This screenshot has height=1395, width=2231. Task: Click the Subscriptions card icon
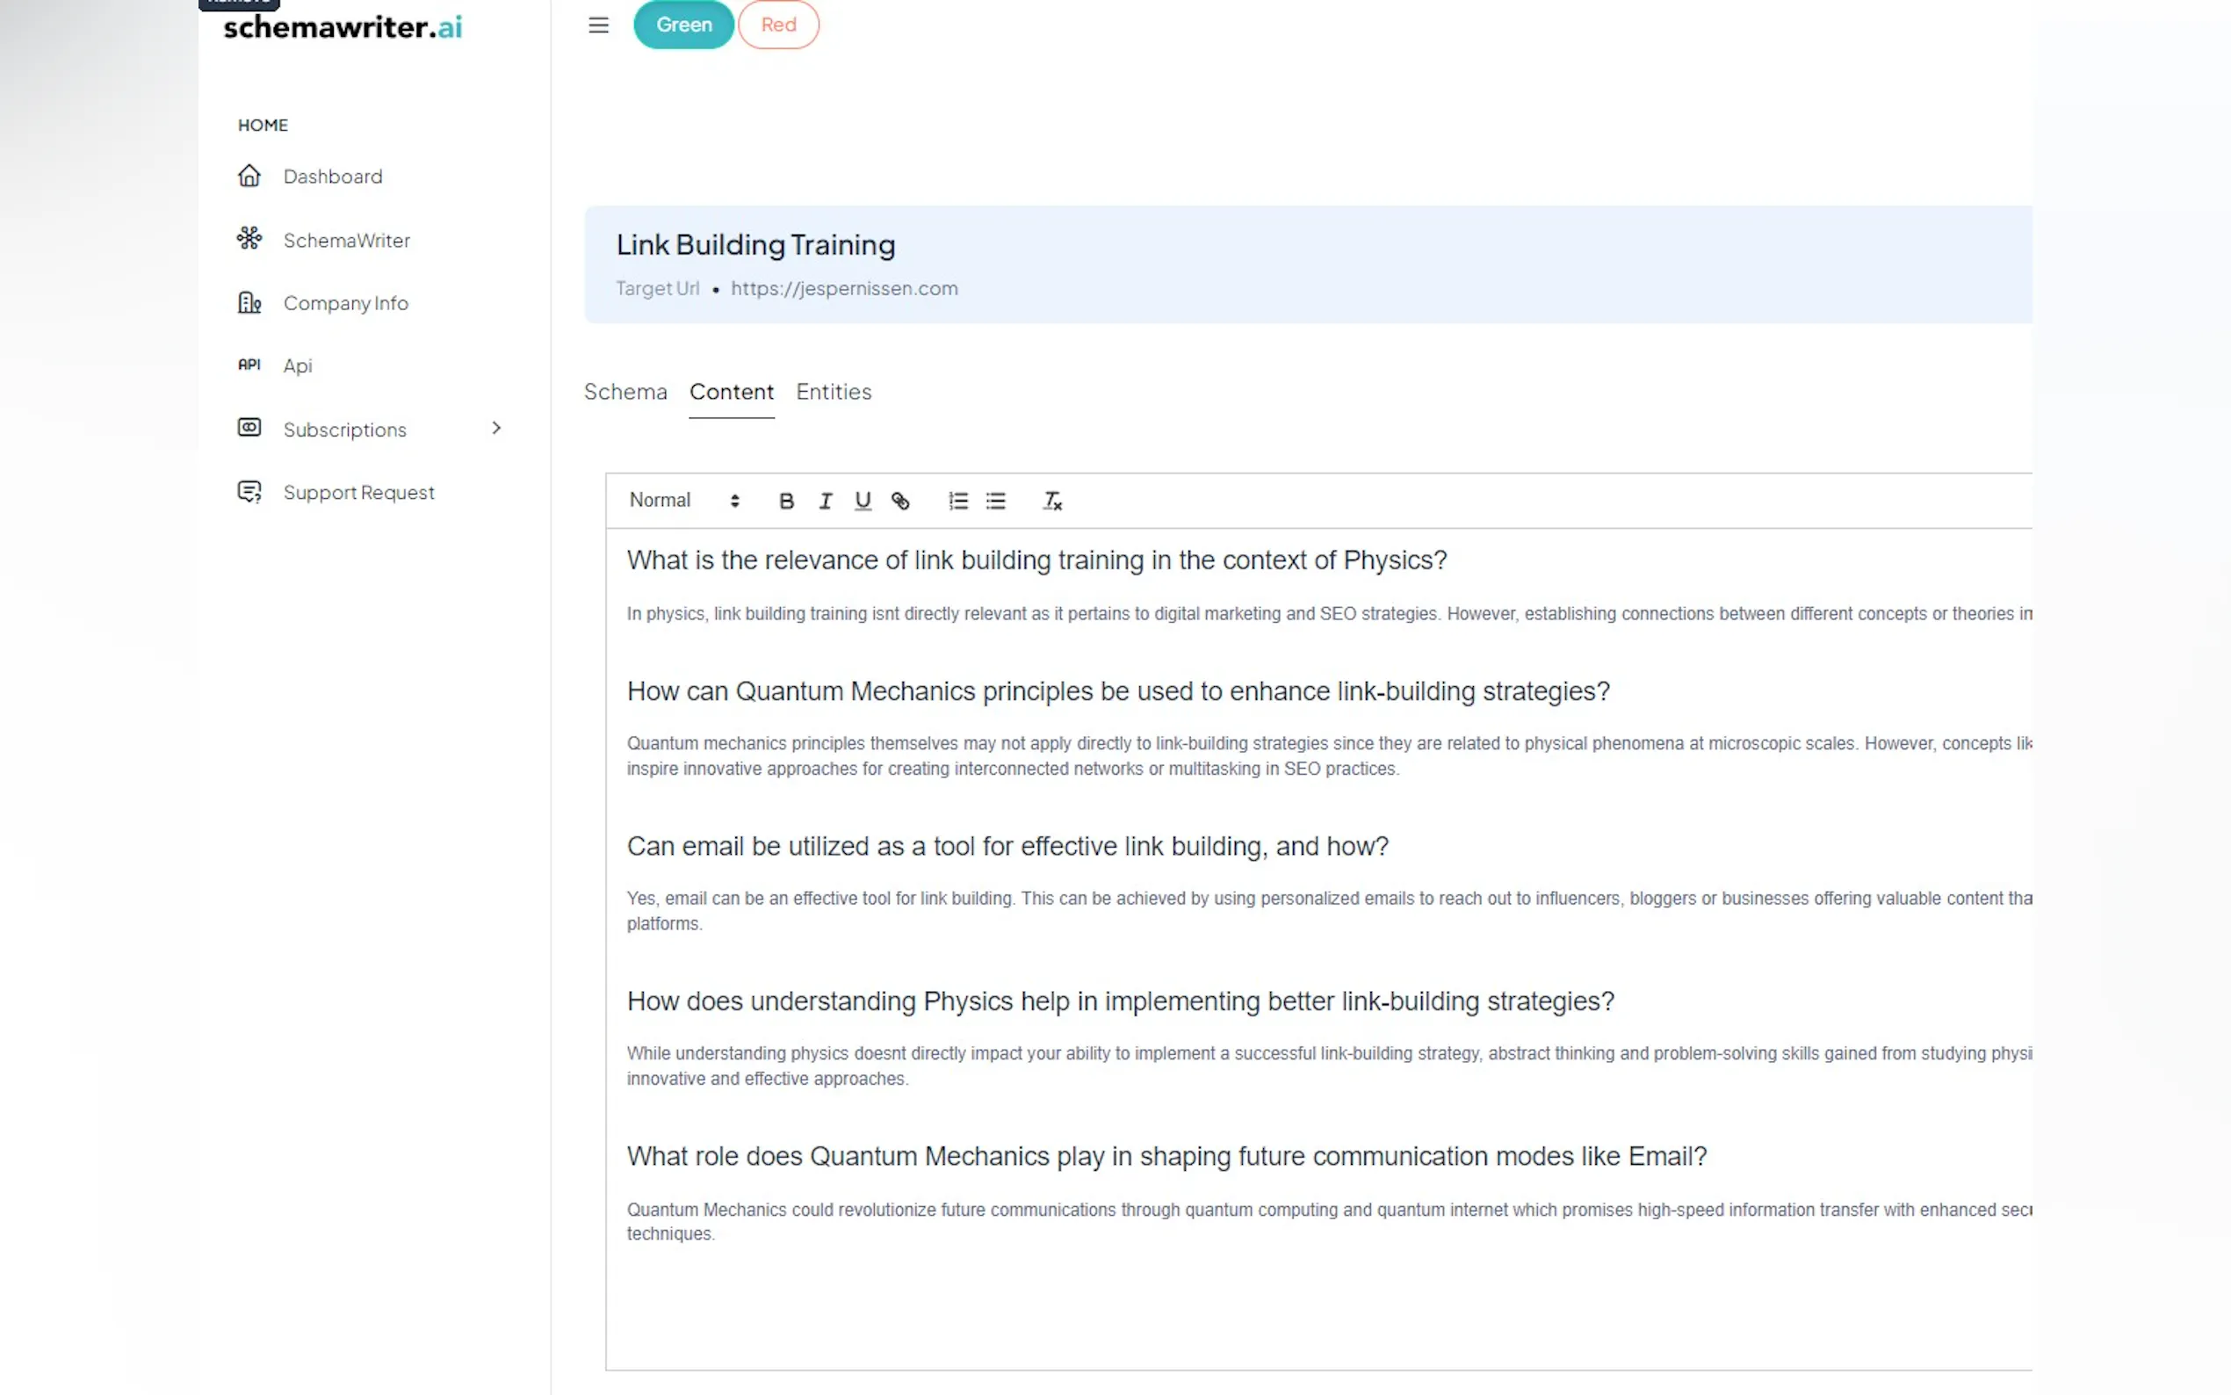pos(250,427)
